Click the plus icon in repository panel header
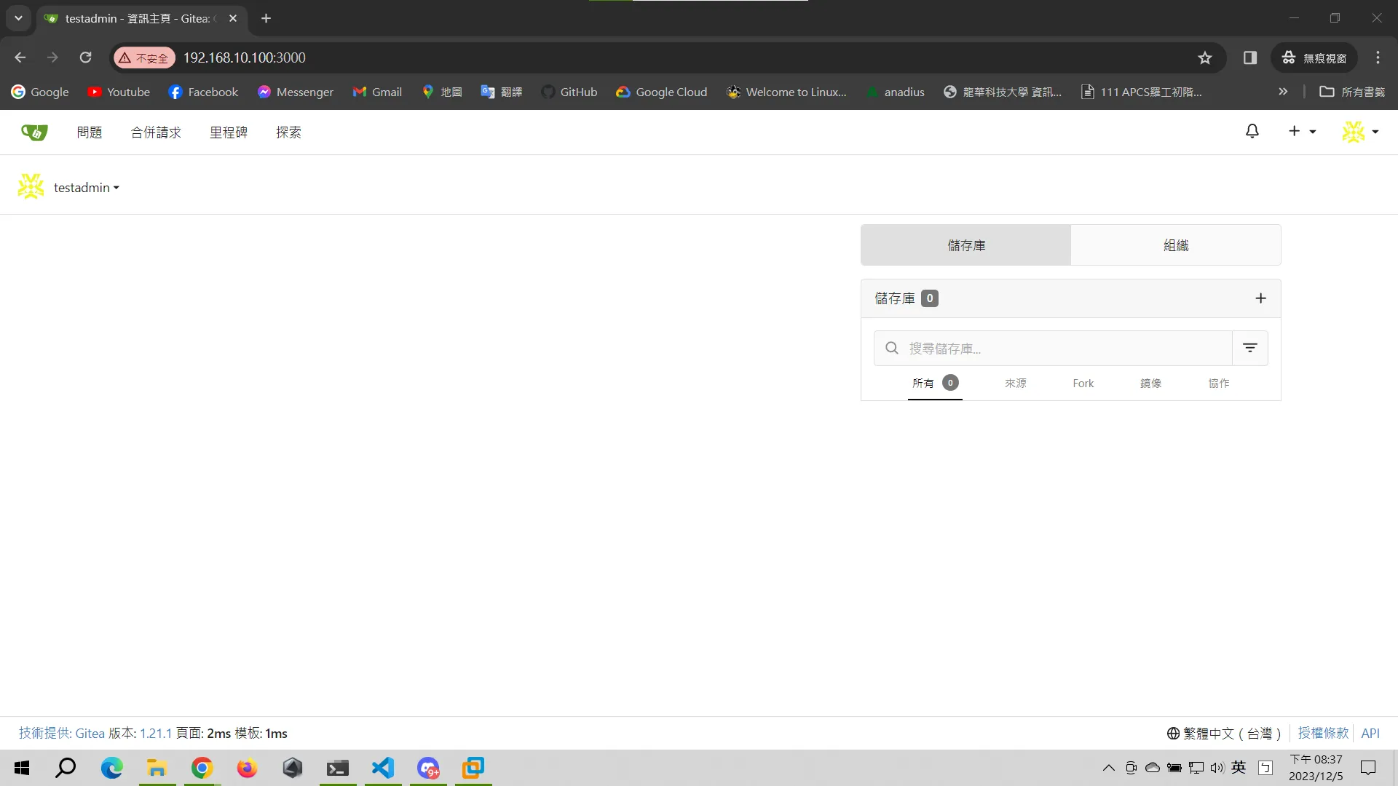 [x=1260, y=298]
